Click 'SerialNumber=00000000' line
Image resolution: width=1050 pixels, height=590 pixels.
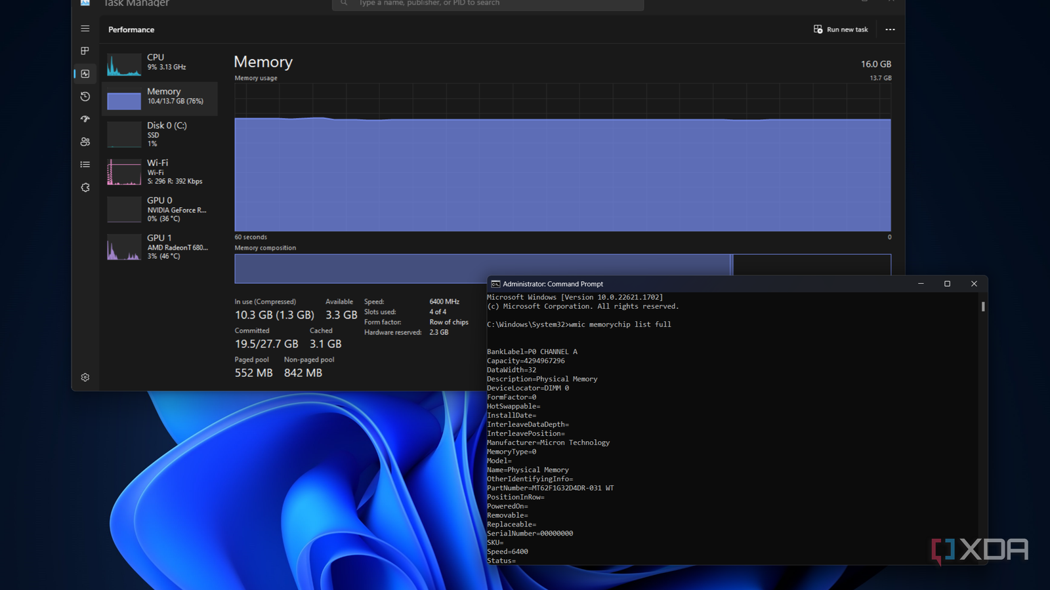[x=530, y=534]
